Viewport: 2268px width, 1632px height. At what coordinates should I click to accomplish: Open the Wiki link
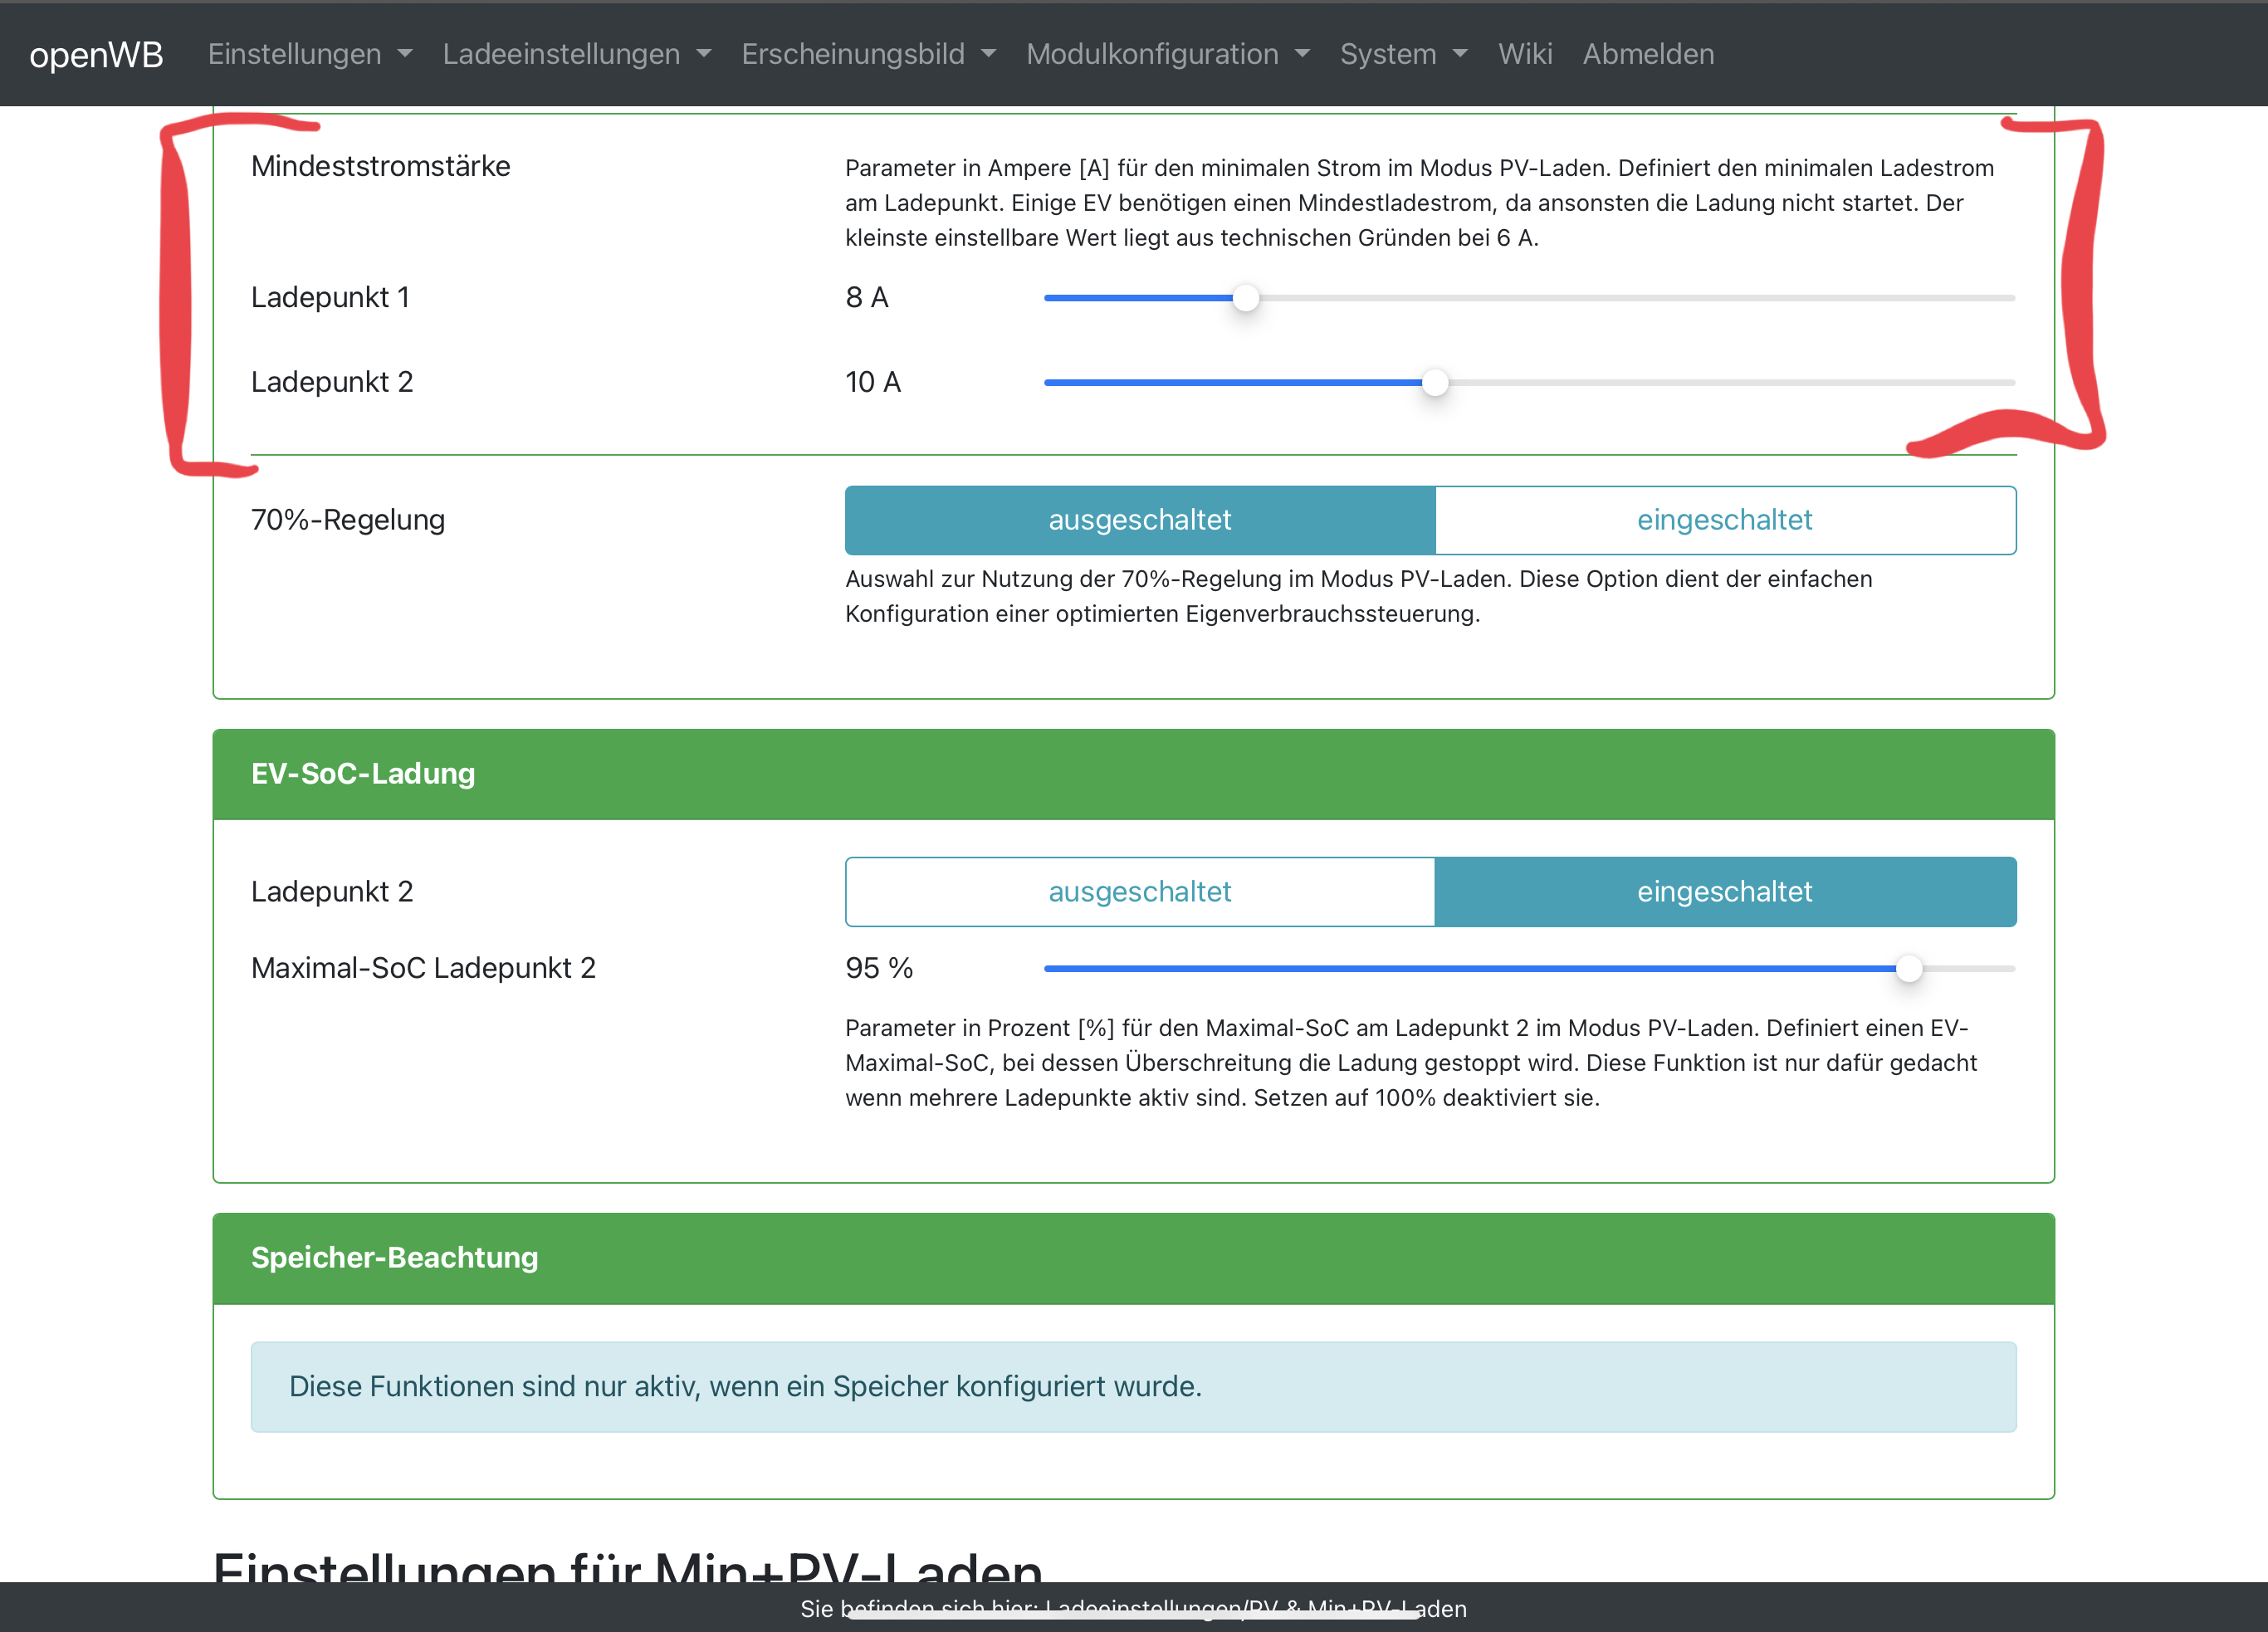point(1525,54)
